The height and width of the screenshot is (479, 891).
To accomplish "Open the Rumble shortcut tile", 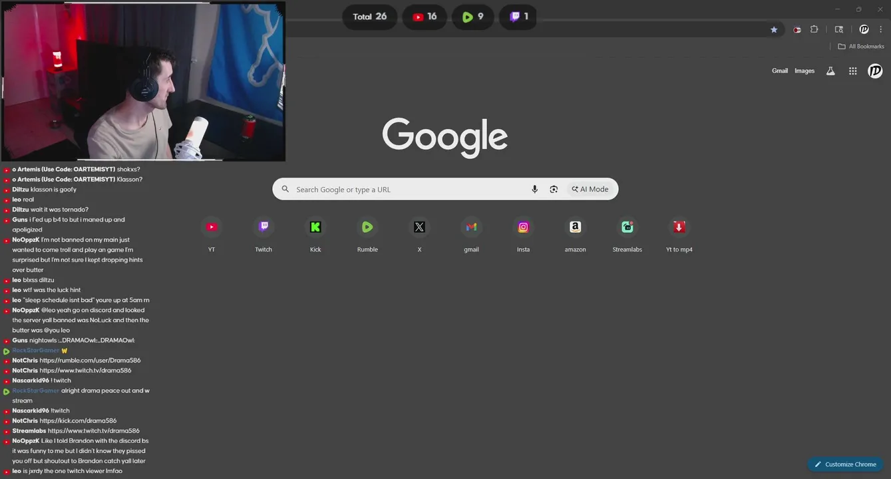I will (x=367, y=234).
